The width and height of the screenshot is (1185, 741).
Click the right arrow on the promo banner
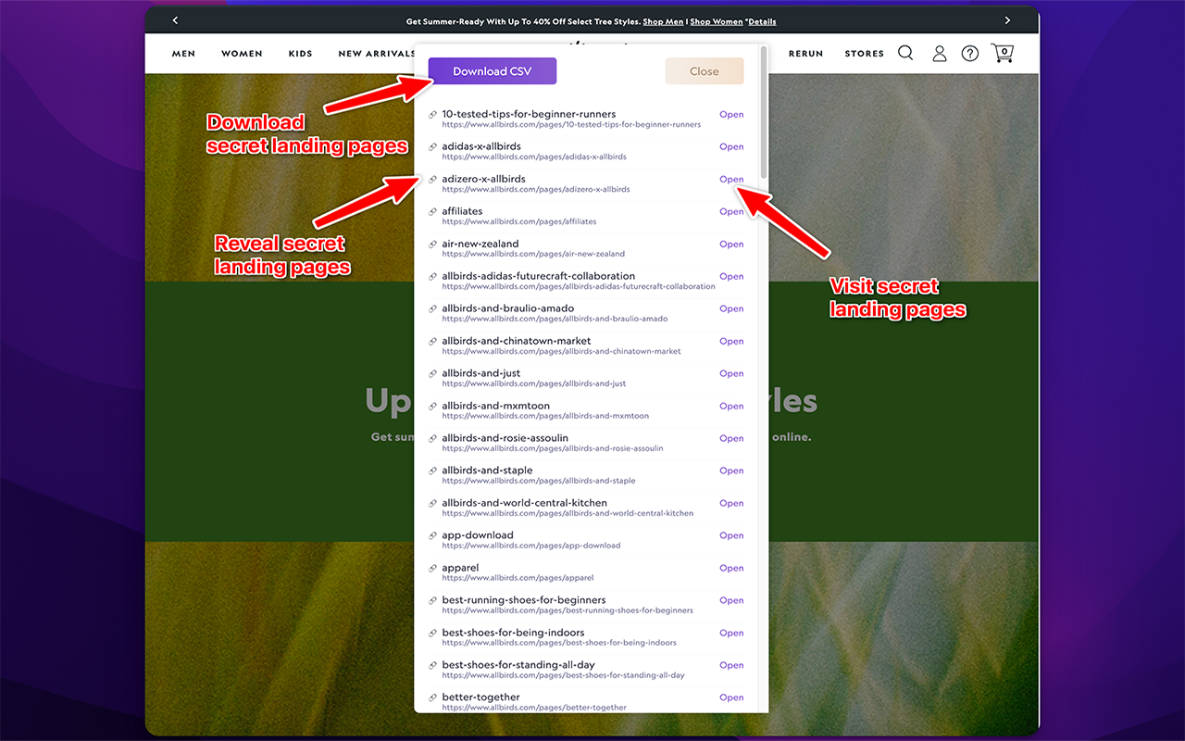point(1008,19)
